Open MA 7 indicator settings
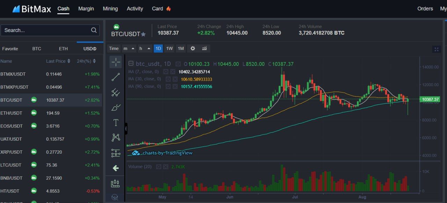 pyautogui.click(x=166, y=72)
